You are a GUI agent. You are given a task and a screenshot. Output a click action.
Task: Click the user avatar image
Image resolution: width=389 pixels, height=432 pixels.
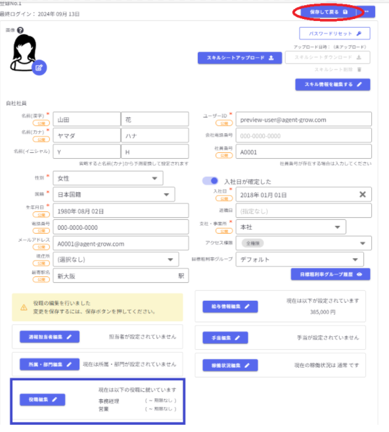pos(24,53)
